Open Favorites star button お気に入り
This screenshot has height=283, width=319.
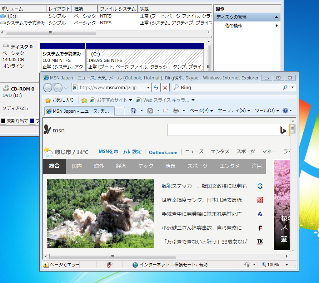[x=60, y=100]
